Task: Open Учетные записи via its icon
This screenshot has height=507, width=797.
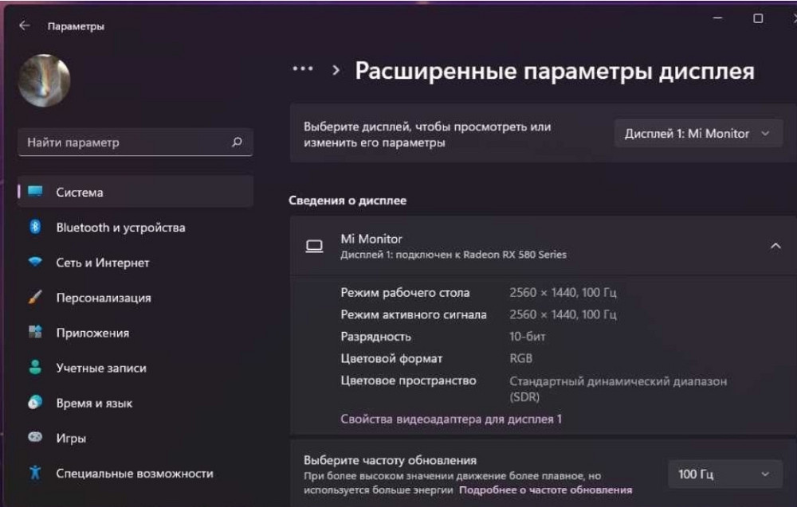Action: coord(36,368)
